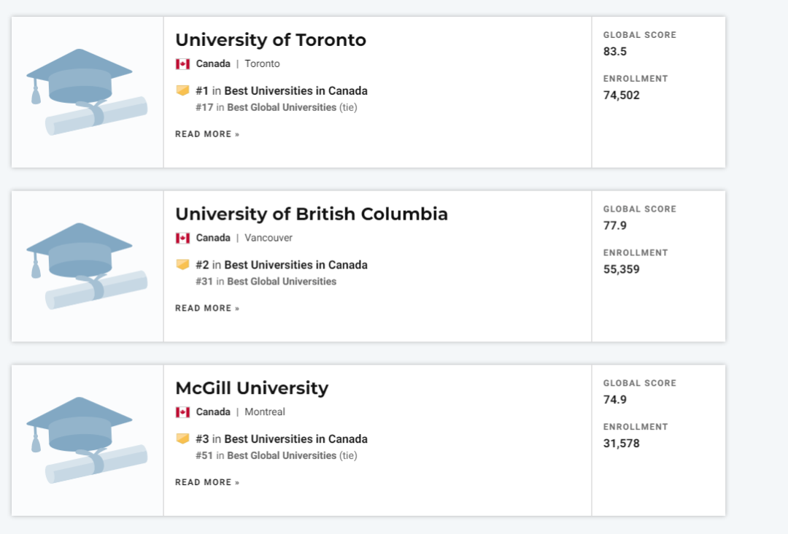Viewport: 788px width, 534px height.
Task: Click Read More under University of British Columbia
Action: coord(207,308)
